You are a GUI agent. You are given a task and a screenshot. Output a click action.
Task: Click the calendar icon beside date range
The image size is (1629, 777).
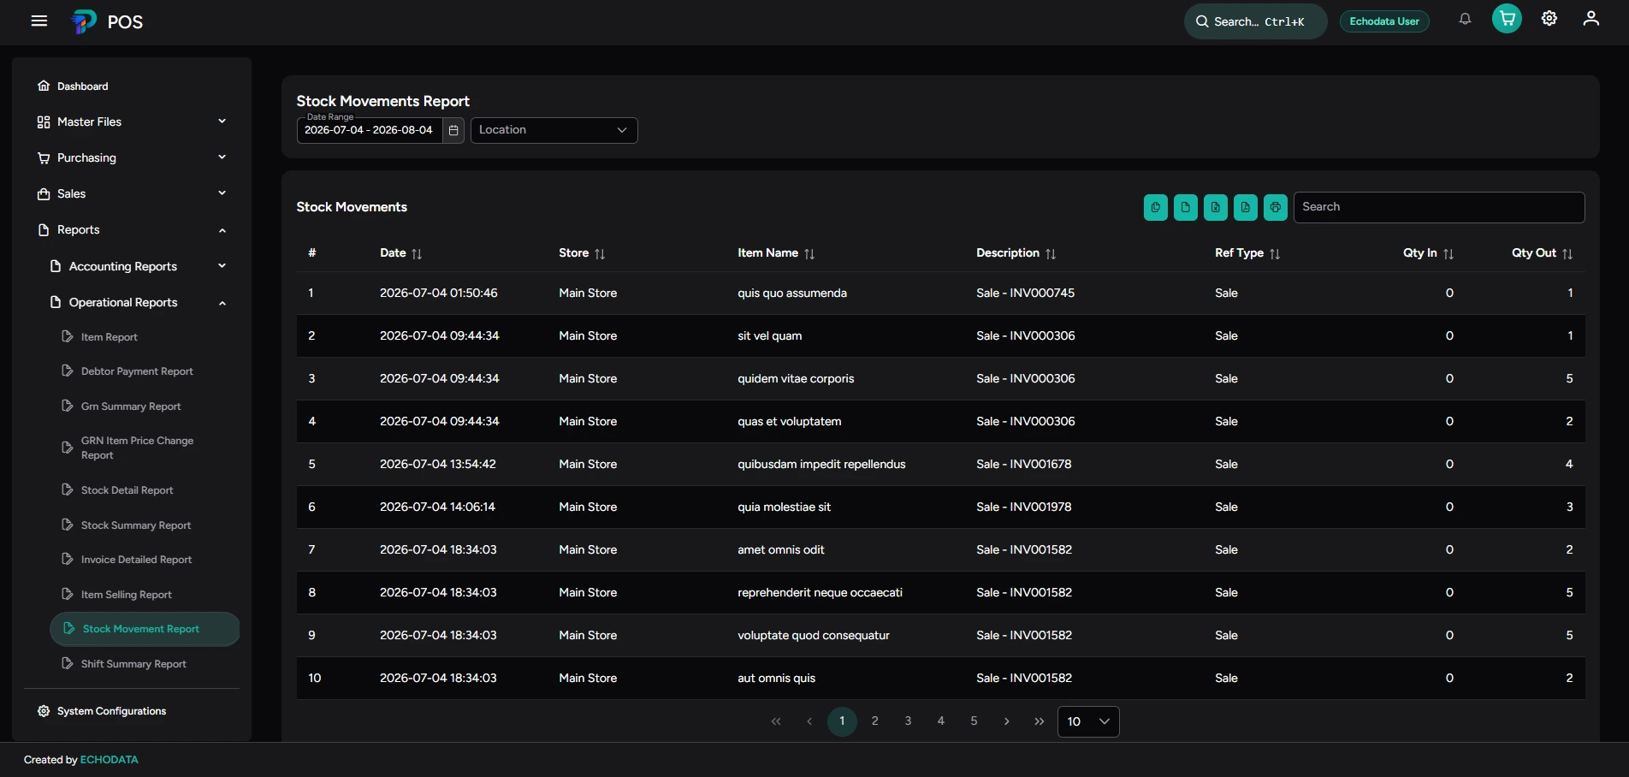click(x=453, y=130)
